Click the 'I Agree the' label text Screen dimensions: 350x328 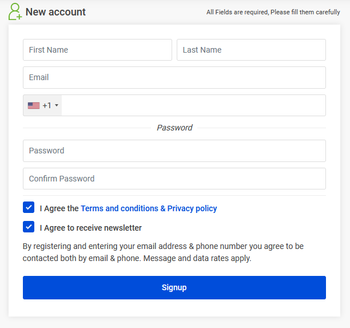coord(59,208)
